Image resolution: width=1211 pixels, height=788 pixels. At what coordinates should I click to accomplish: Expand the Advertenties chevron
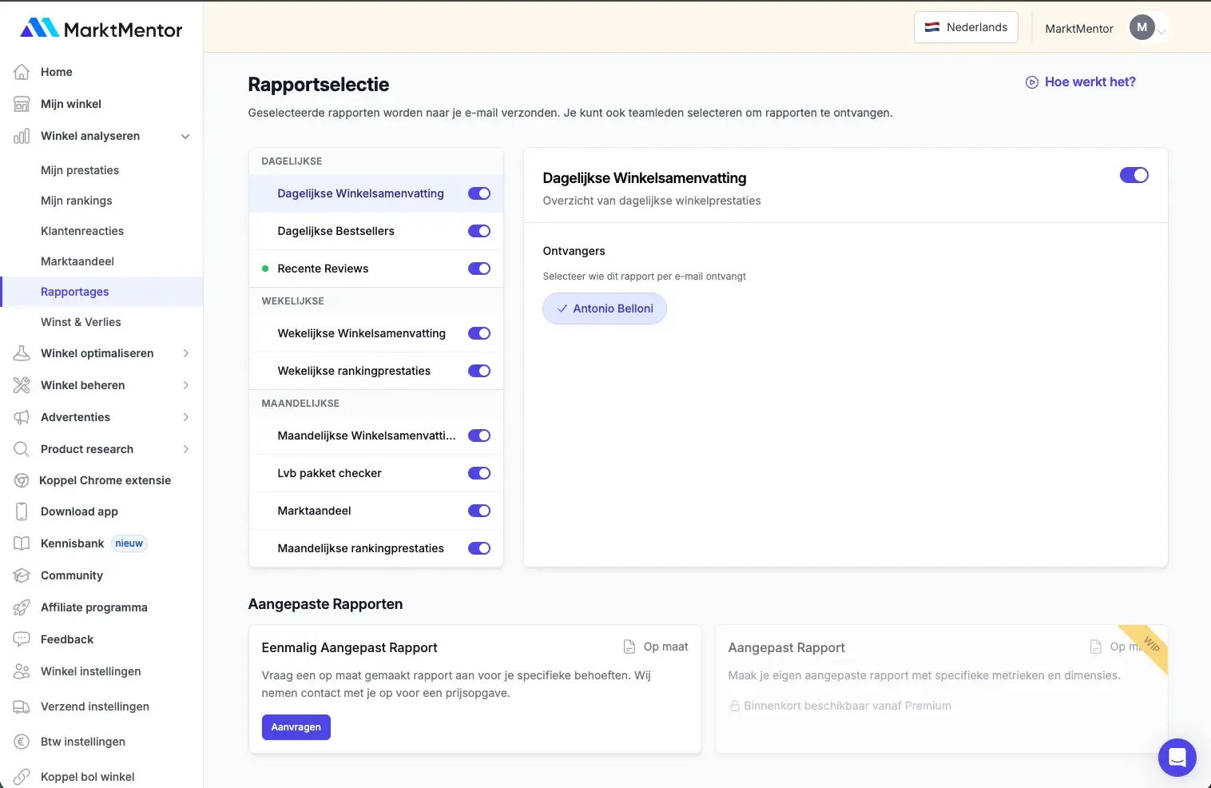pos(185,417)
